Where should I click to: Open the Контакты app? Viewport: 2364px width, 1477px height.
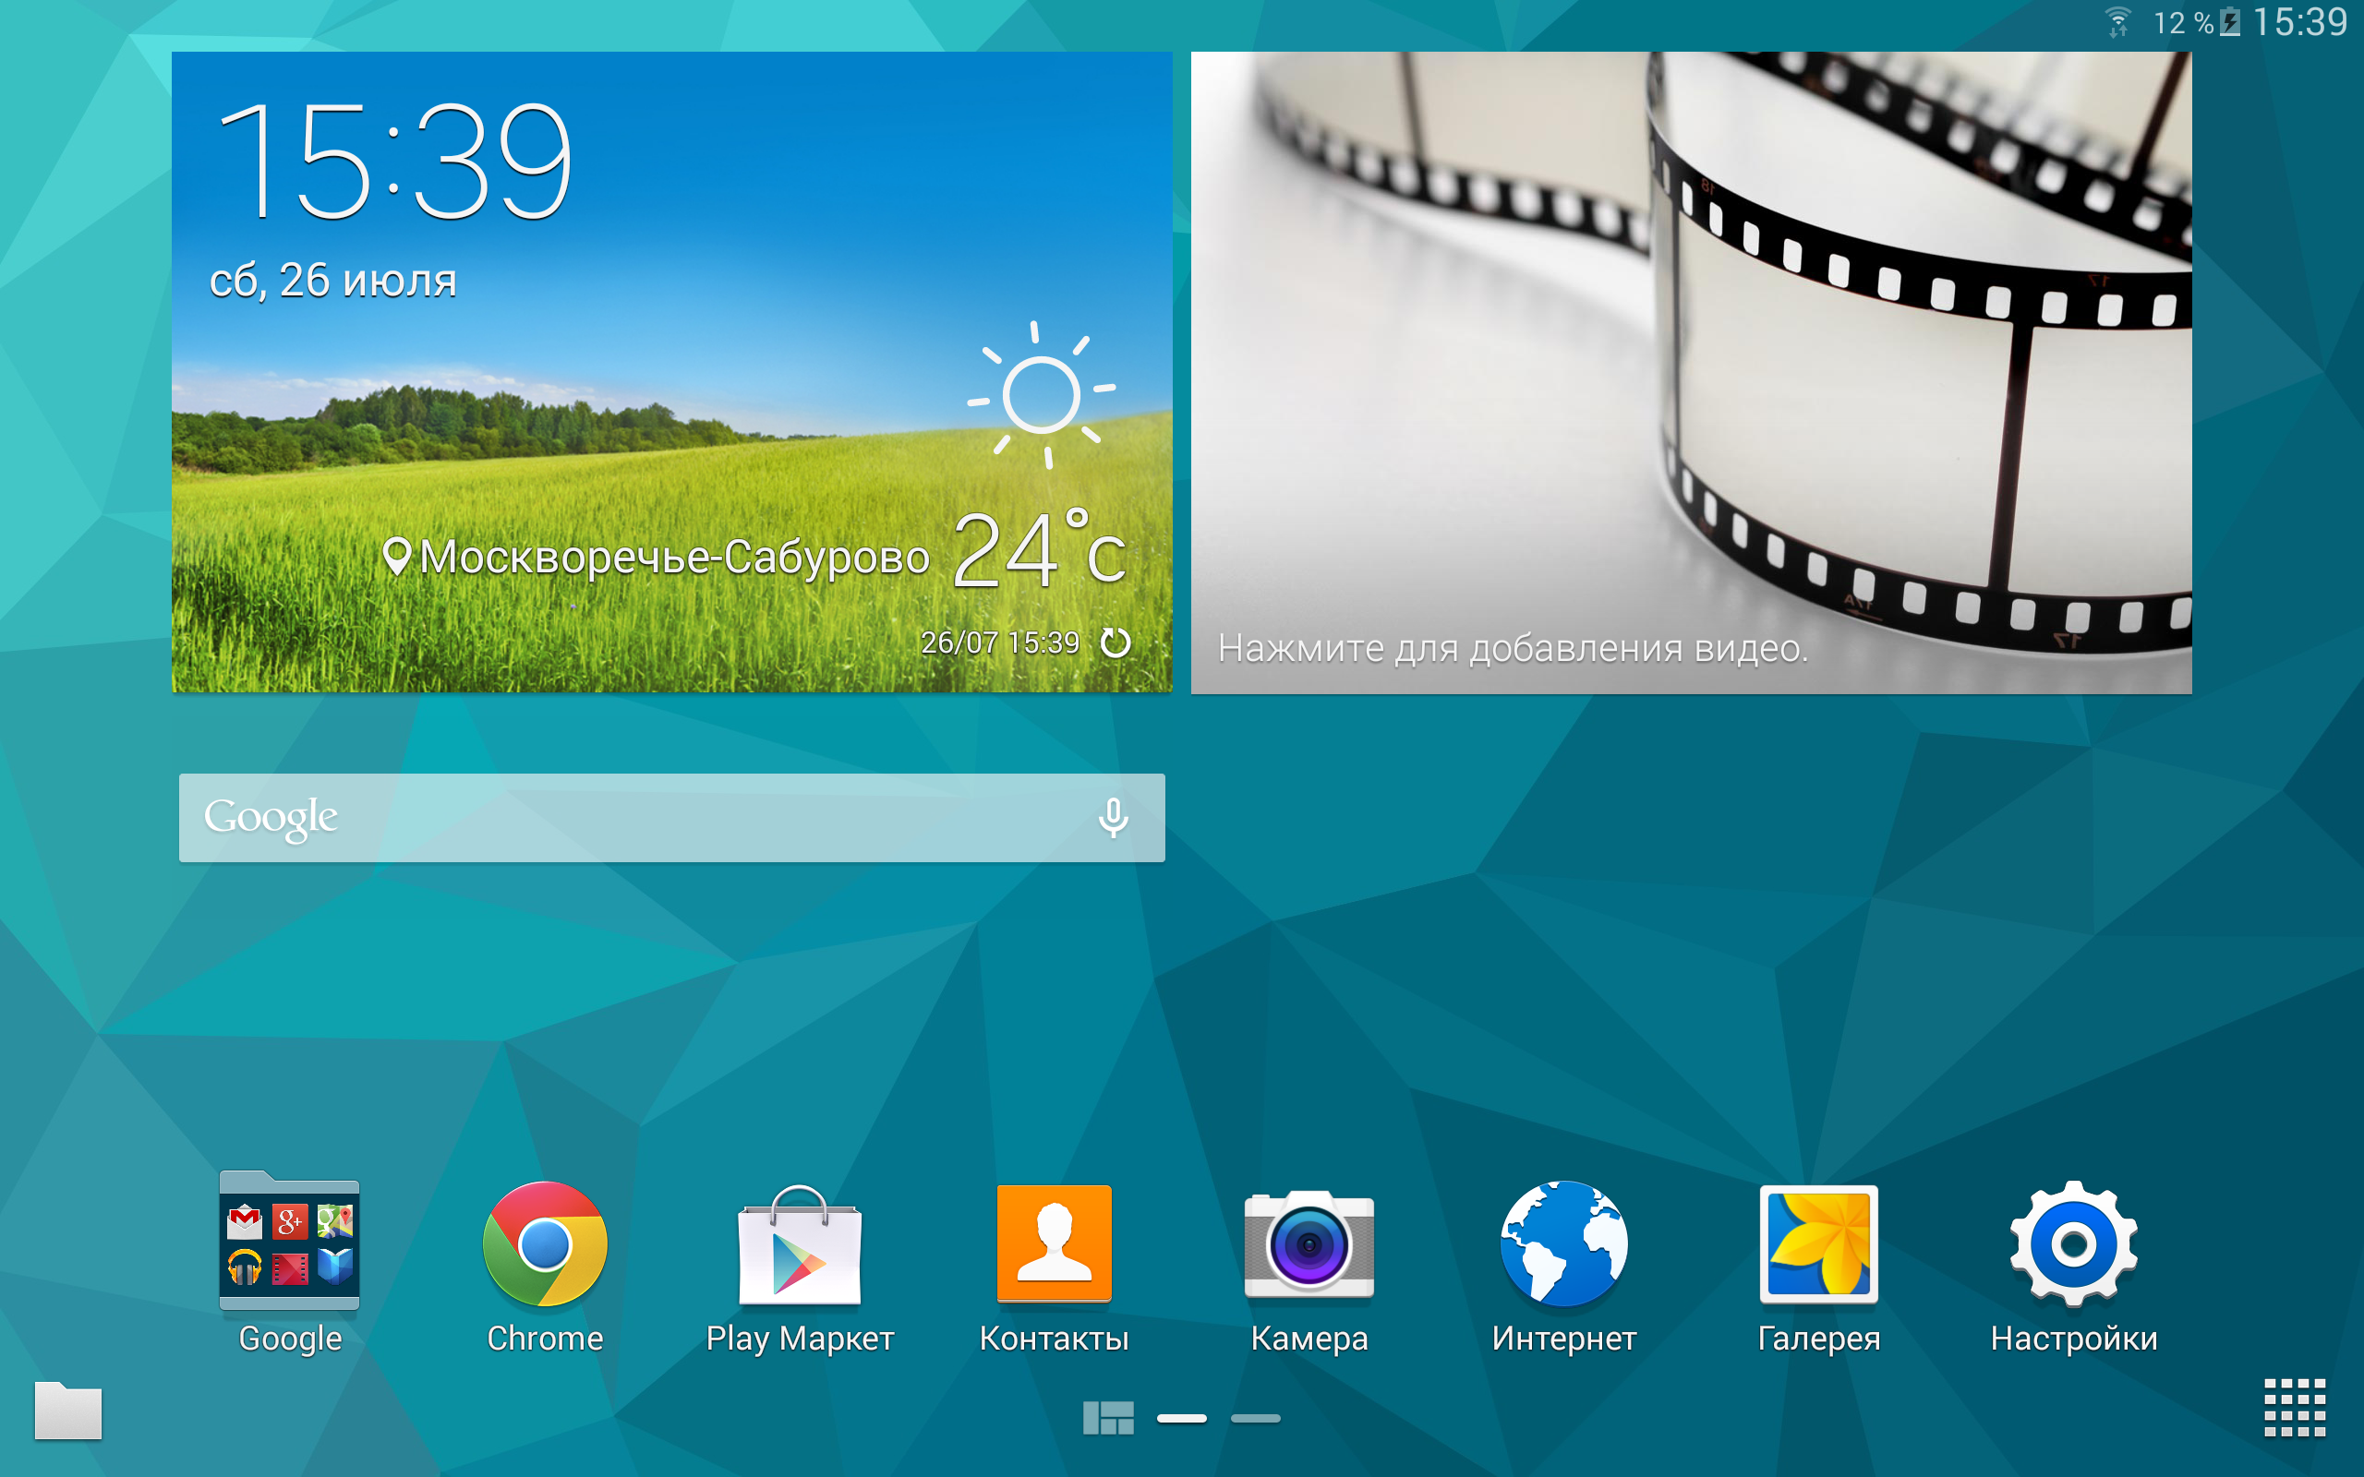click(x=1054, y=1243)
